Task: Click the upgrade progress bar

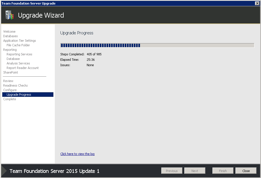Action: pos(157,45)
